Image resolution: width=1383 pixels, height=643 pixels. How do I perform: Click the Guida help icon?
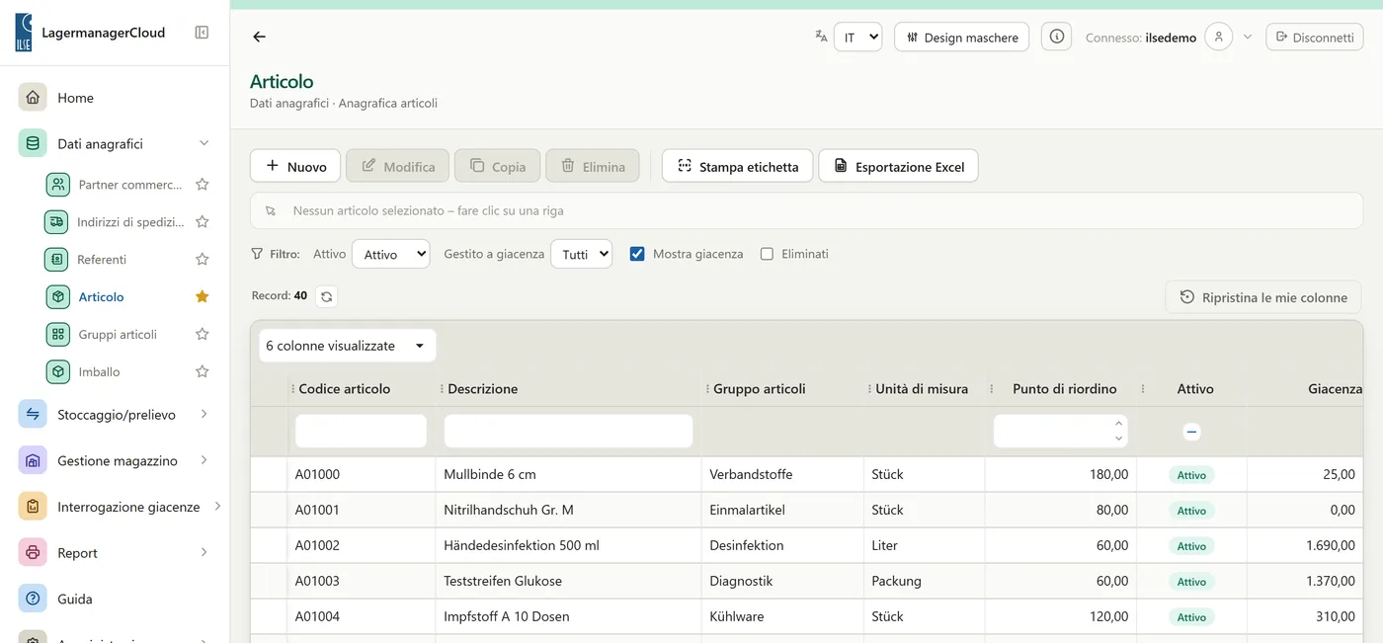click(x=33, y=598)
